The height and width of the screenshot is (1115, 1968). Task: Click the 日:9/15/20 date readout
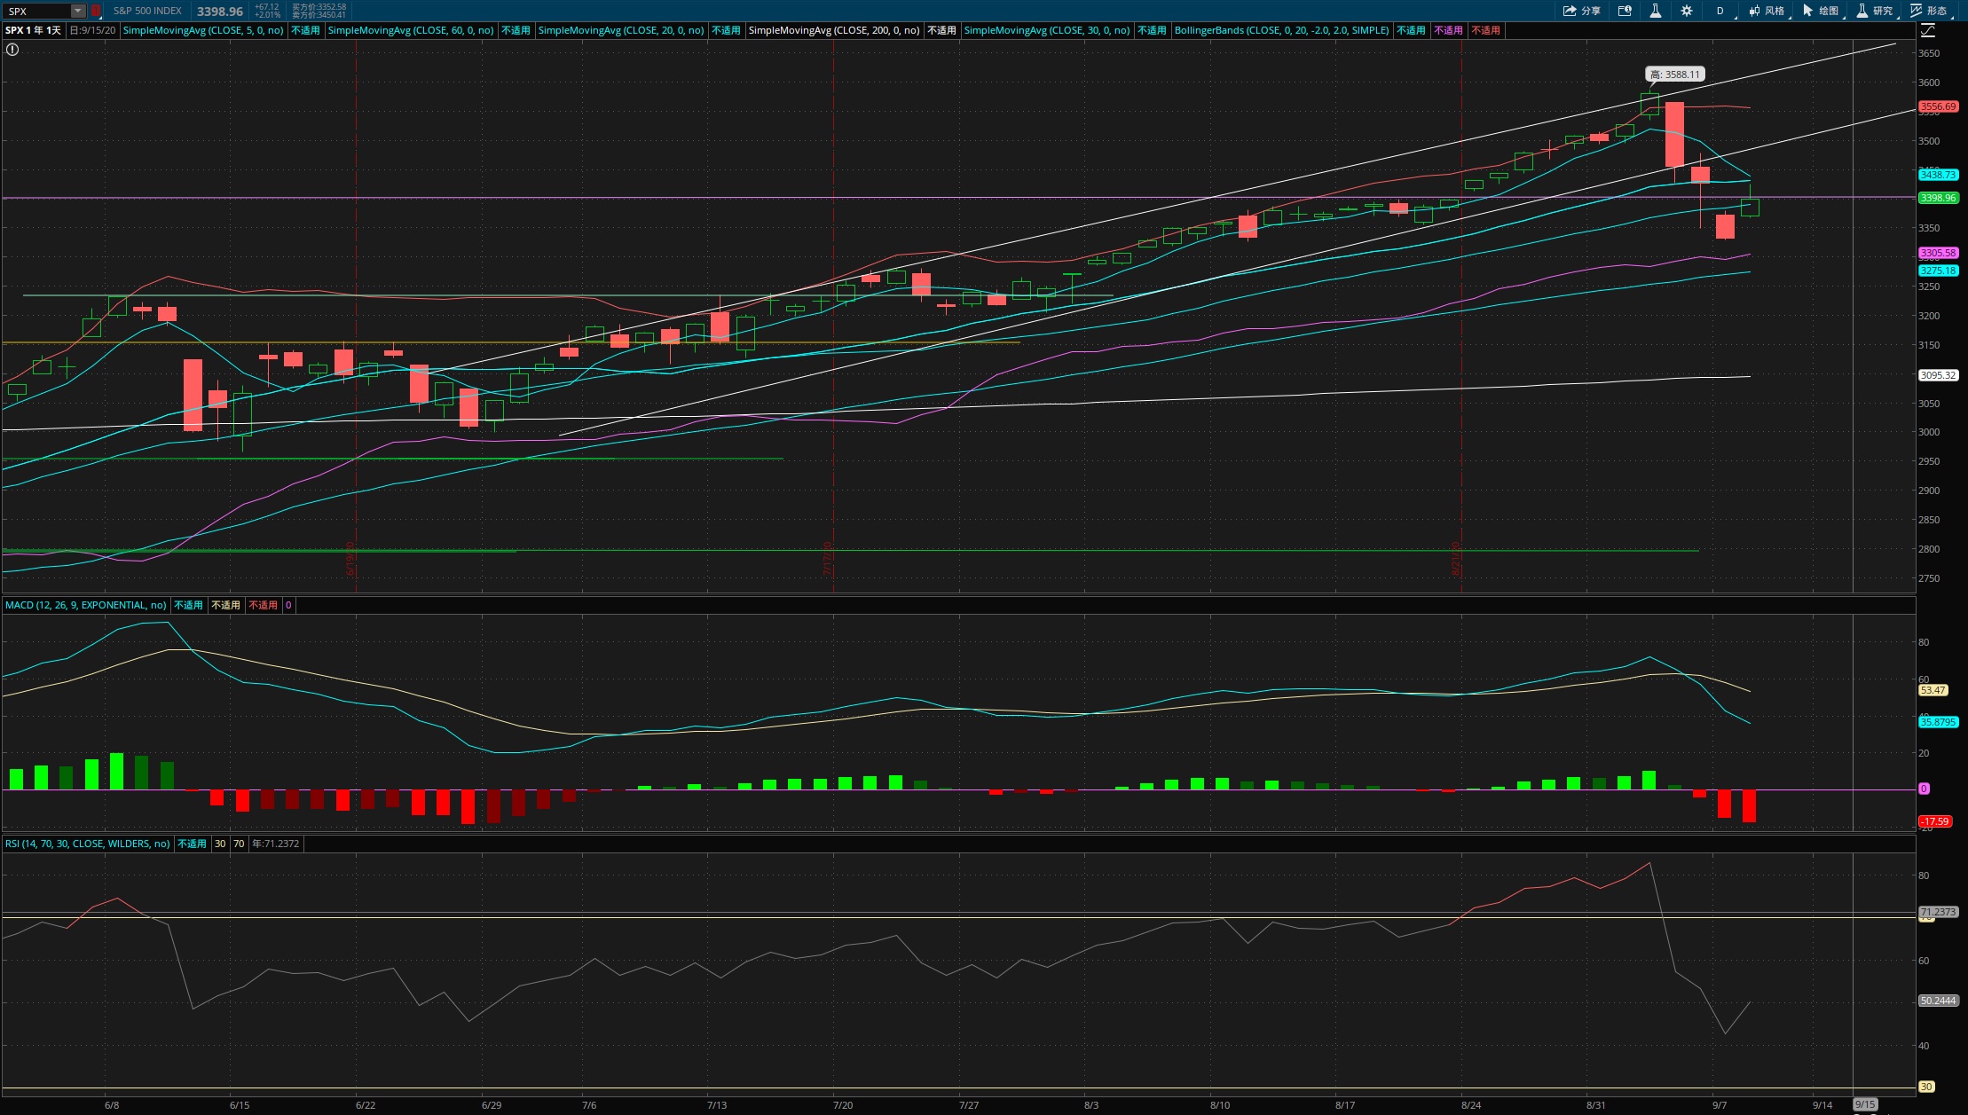click(92, 30)
